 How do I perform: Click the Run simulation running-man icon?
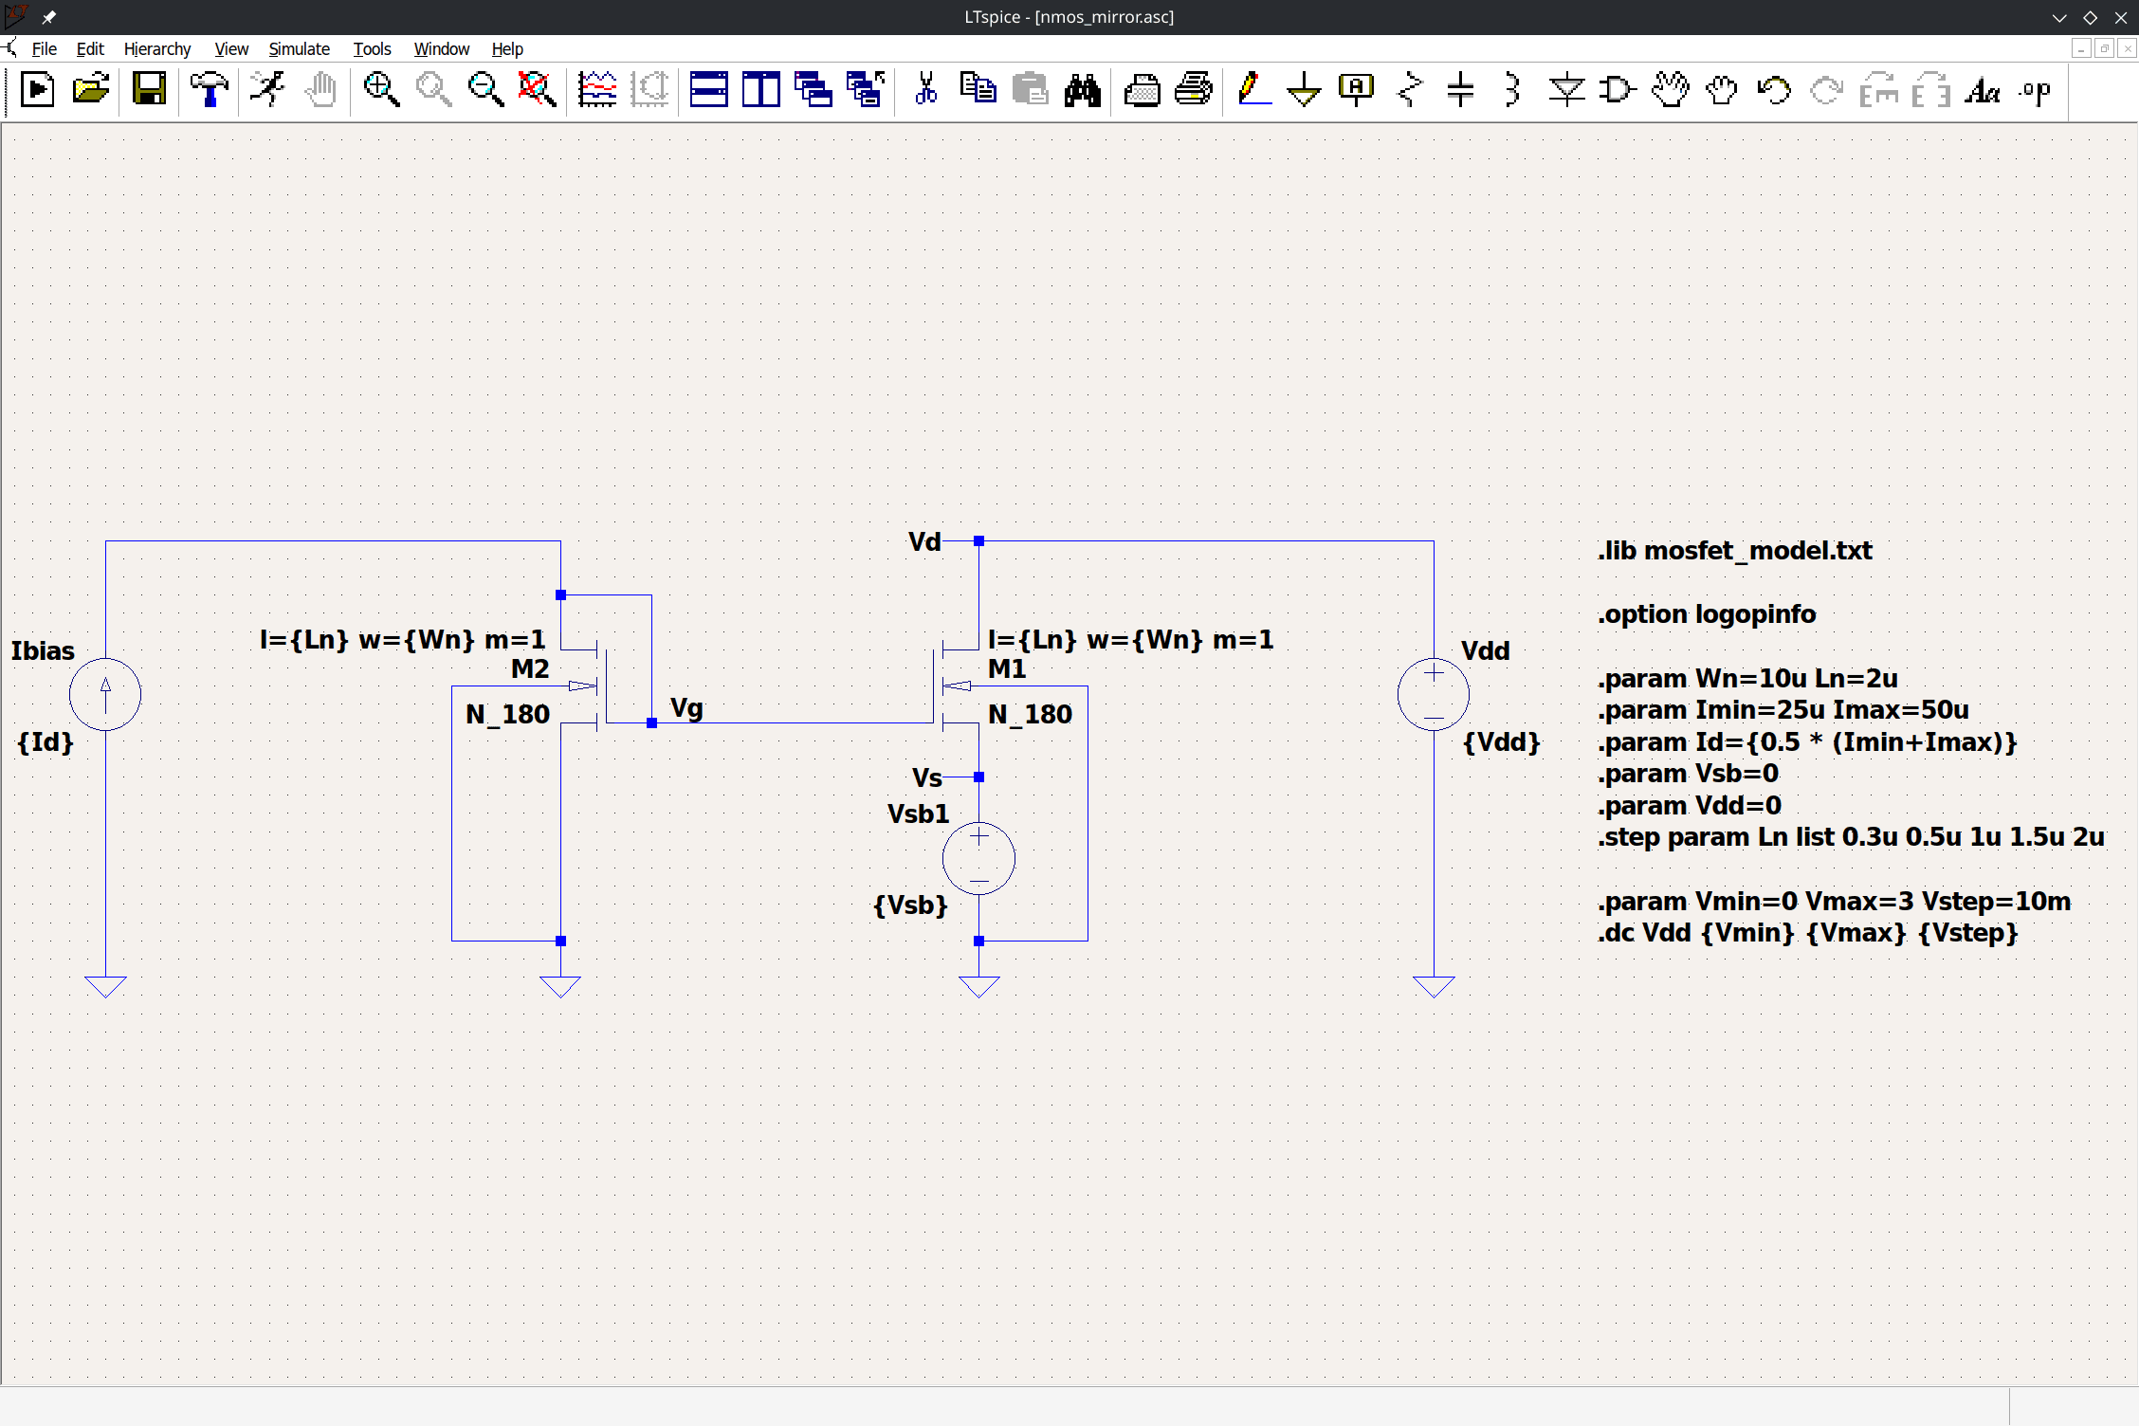[x=268, y=90]
